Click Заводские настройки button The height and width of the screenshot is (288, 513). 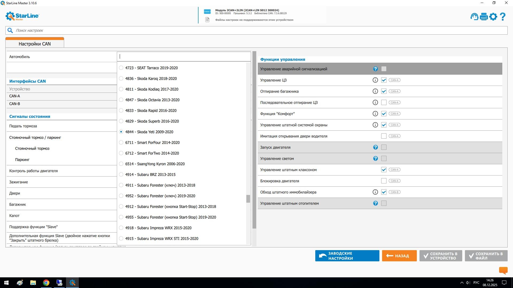347,256
